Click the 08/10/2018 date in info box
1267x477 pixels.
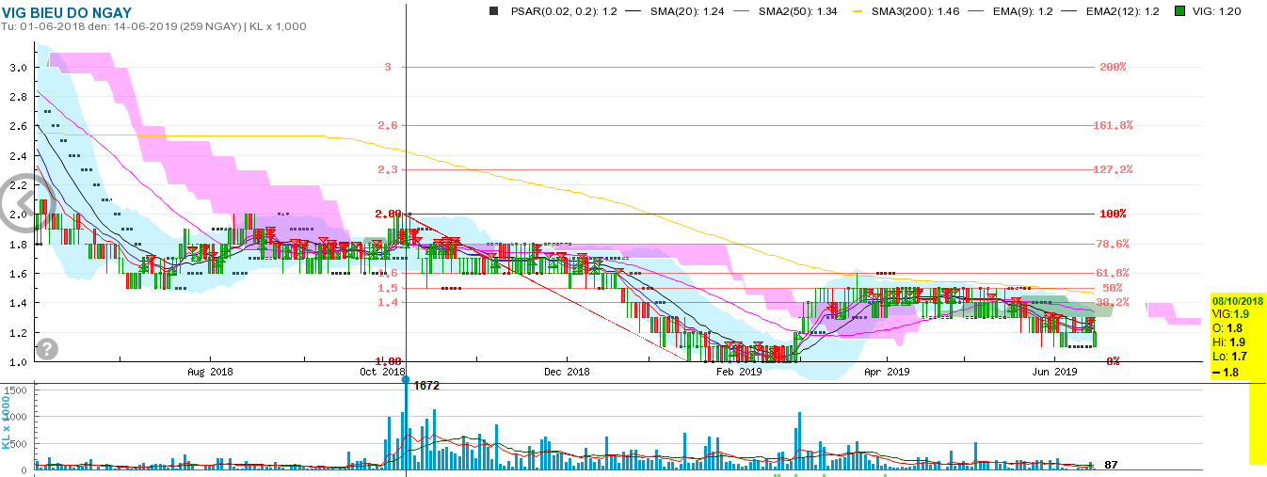click(x=1238, y=300)
